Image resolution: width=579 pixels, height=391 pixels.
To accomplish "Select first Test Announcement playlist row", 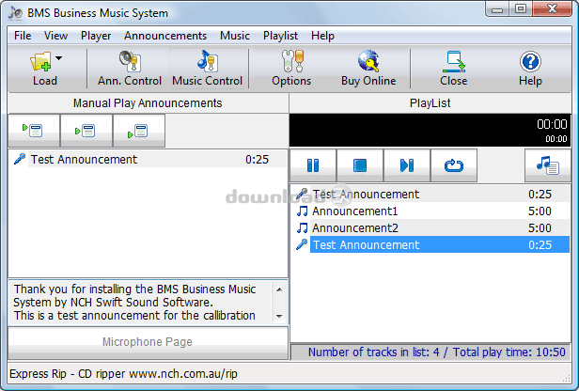I will [x=430, y=194].
